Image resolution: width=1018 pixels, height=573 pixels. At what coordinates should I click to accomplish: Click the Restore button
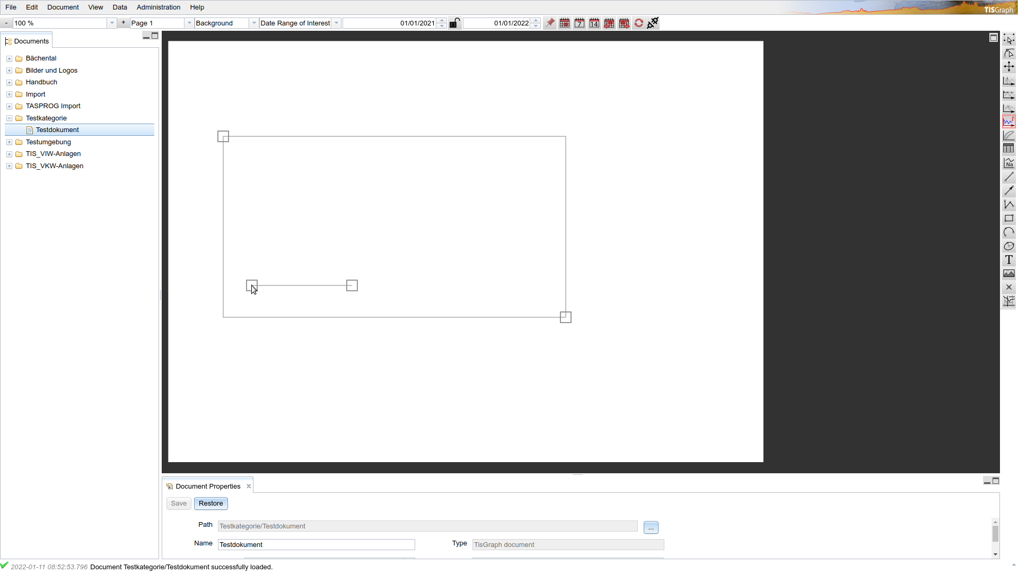click(210, 503)
